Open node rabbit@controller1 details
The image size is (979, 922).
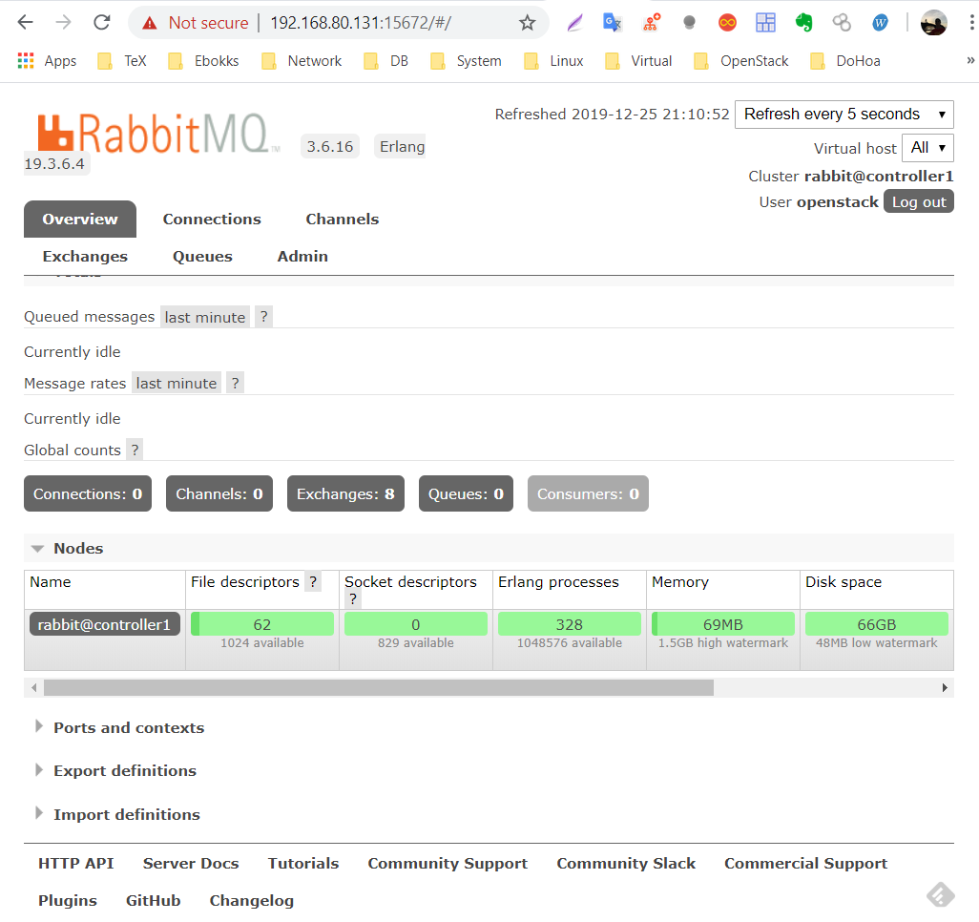(x=104, y=624)
